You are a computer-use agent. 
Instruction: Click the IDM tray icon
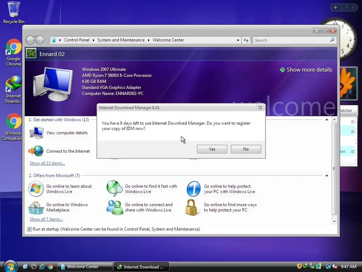(306, 266)
